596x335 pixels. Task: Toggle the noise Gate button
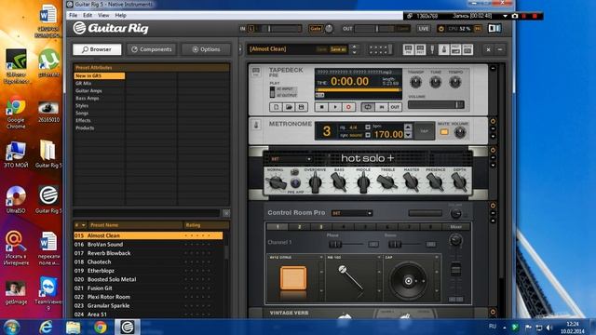315,29
